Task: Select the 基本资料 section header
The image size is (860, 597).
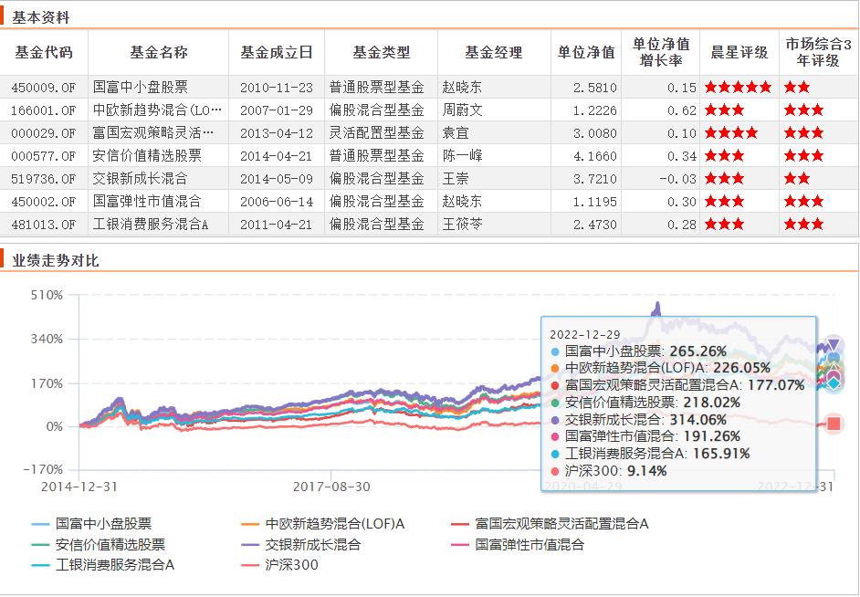Action: coord(40,15)
